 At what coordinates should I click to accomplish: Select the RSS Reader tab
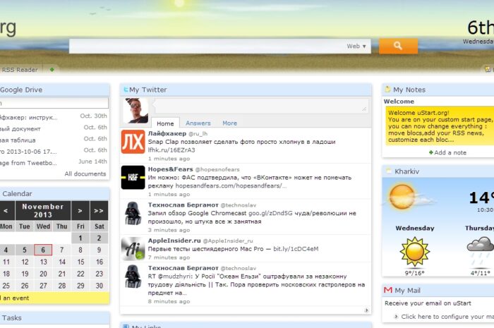pos(20,70)
